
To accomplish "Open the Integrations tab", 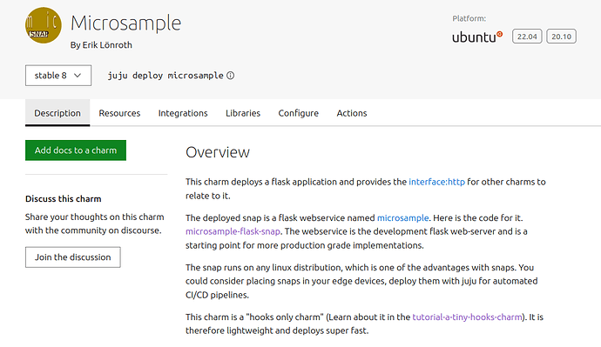I will point(183,113).
